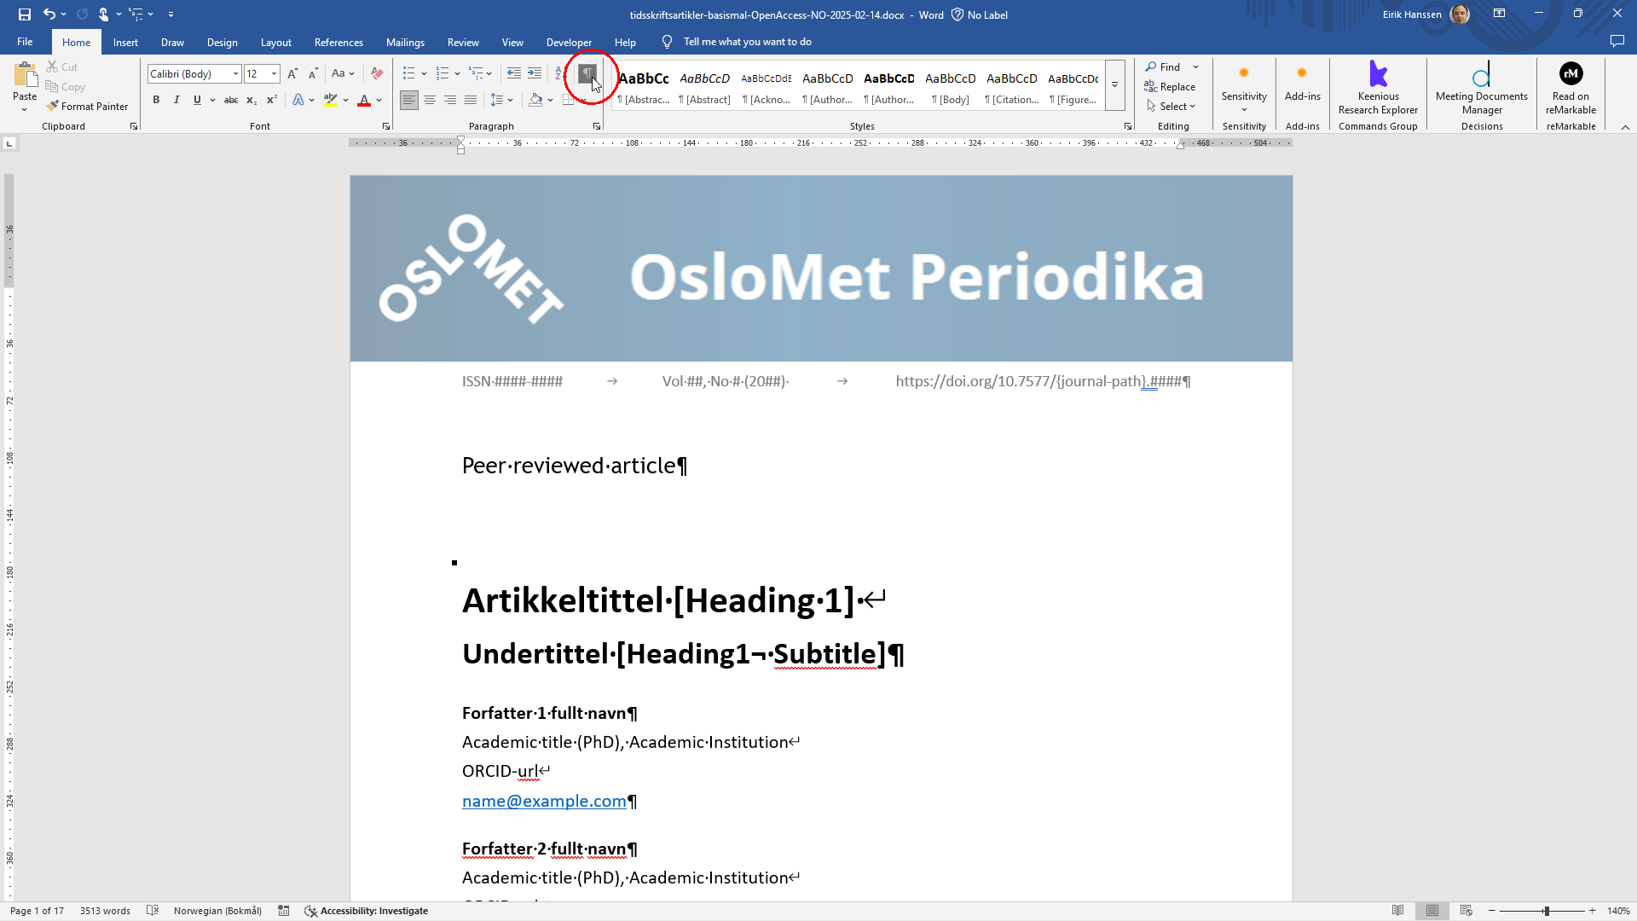Select center alignment
This screenshot has height=921, width=1637.
pos(430,100)
